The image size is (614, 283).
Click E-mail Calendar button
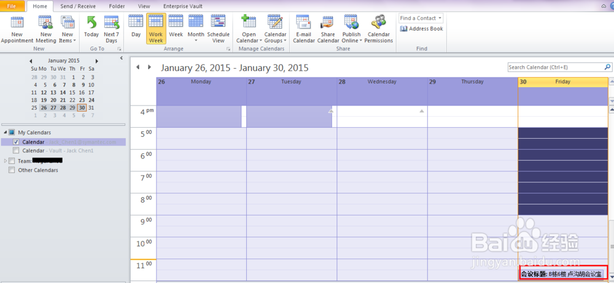pos(304,29)
